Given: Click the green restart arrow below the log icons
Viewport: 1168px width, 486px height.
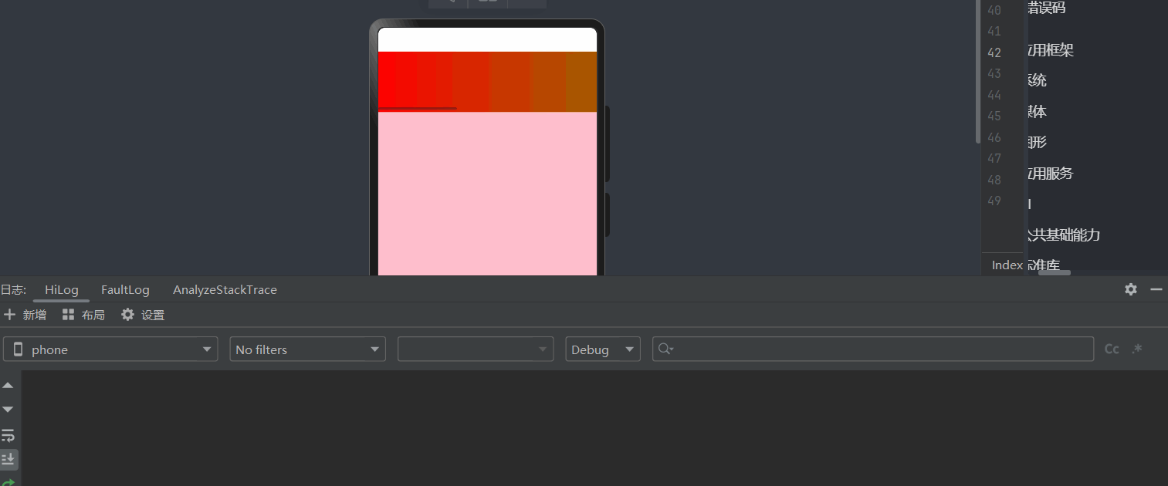Looking at the screenshot, I should (8, 481).
